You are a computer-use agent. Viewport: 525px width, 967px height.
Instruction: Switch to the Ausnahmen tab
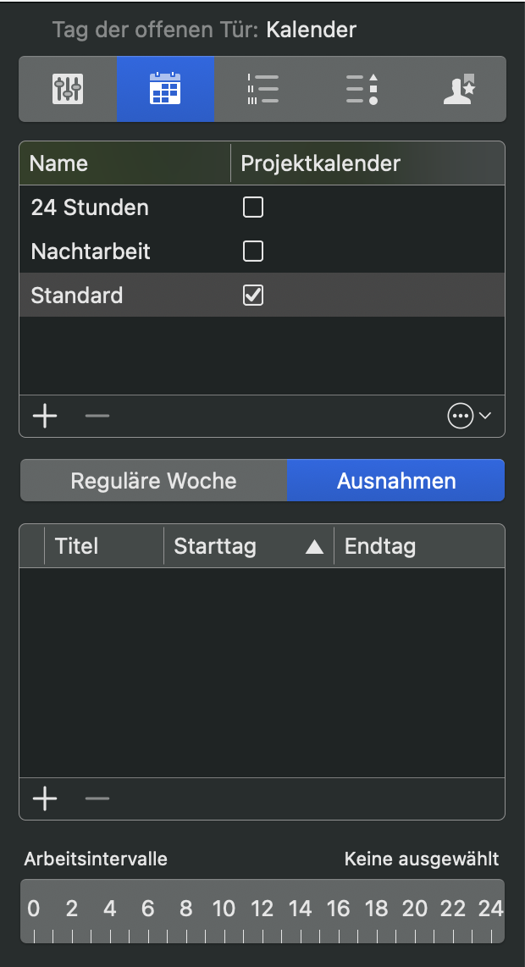[x=395, y=480]
